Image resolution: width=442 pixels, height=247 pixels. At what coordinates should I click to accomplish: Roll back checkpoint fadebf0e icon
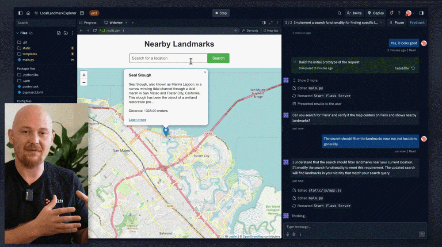click(413, 68)
